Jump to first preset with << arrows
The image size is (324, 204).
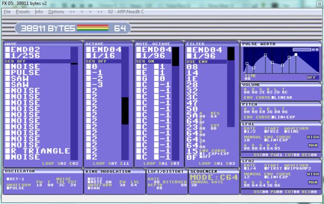tap(72, 12)
